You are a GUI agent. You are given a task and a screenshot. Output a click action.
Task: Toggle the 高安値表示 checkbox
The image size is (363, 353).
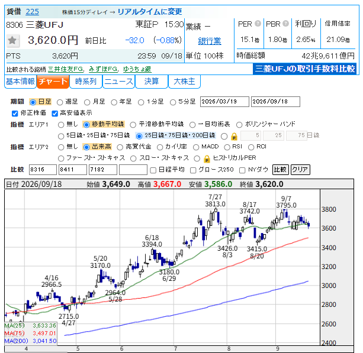(54, 114)
